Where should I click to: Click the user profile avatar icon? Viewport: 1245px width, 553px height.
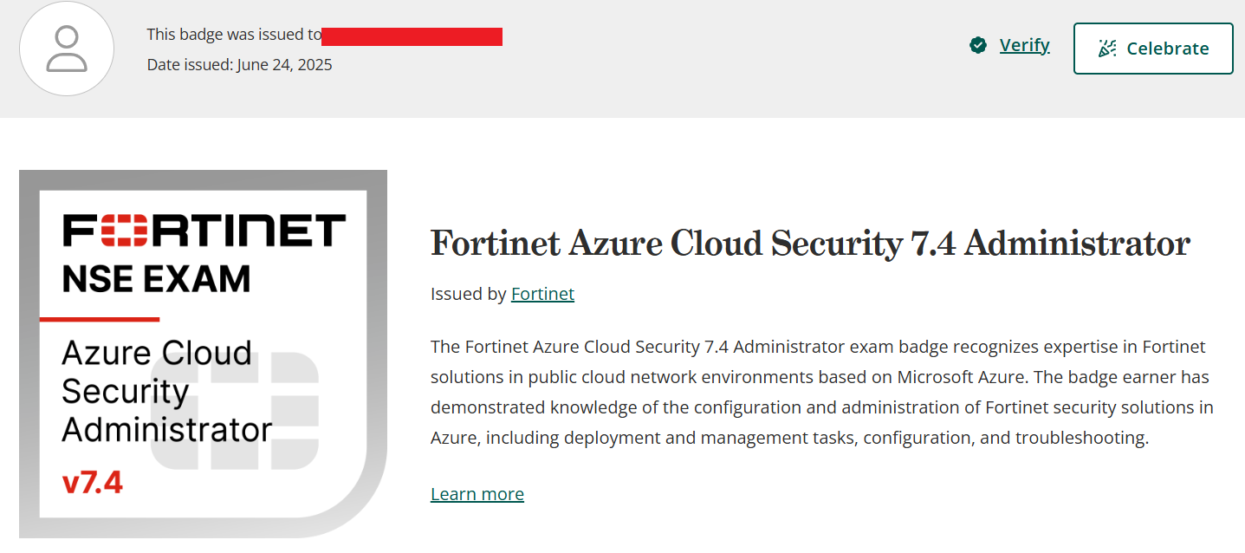[67, 49]
